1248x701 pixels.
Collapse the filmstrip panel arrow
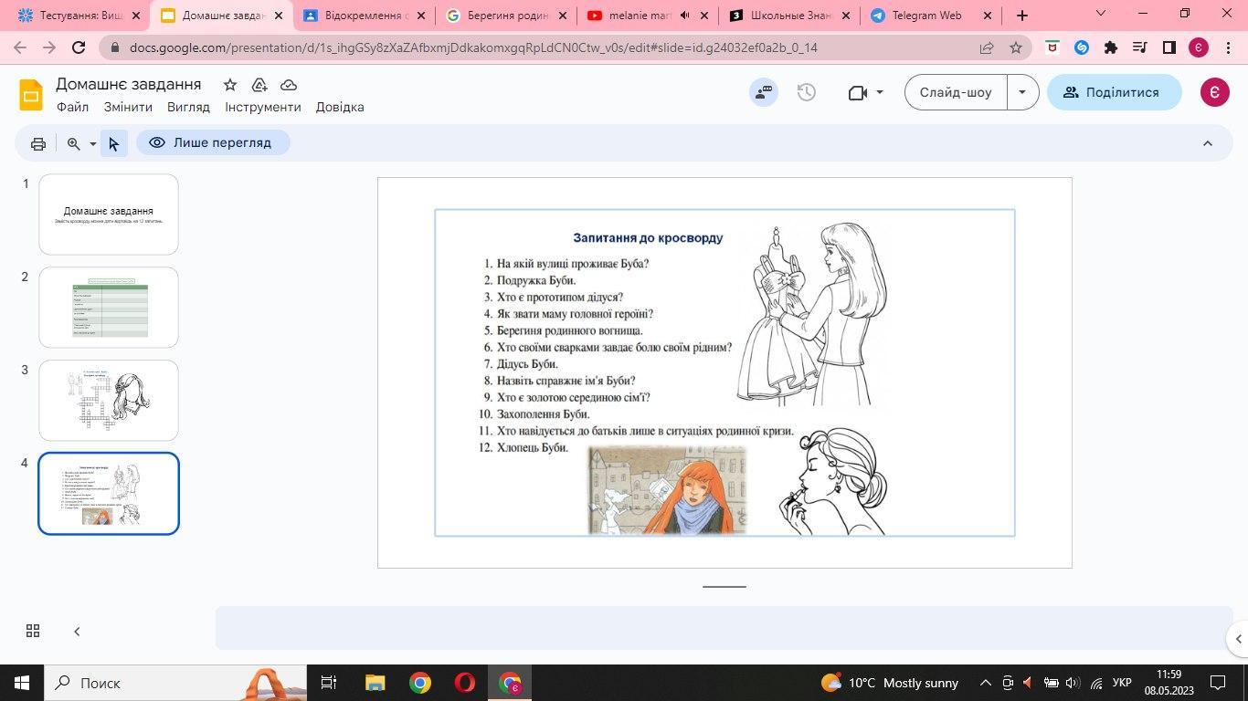point(77,631)
